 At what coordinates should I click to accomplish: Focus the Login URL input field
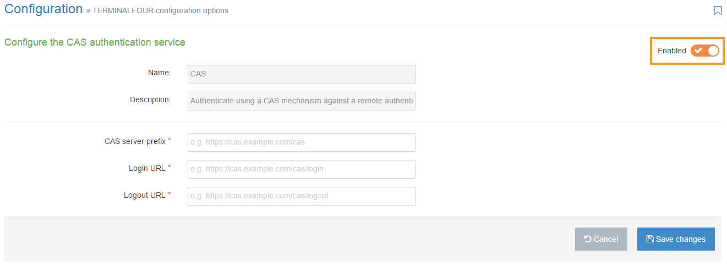(x=301, y=169)
